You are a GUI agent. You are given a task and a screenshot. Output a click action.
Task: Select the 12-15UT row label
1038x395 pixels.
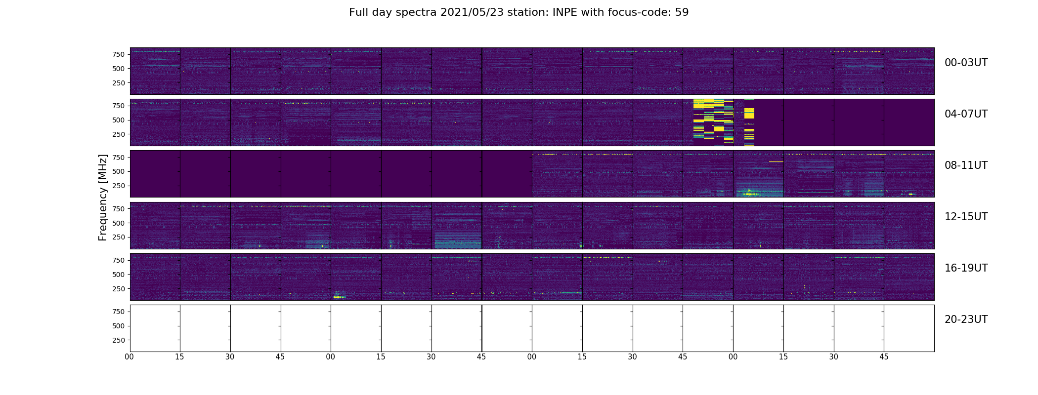pyautogui.click(x=966, y=217)
